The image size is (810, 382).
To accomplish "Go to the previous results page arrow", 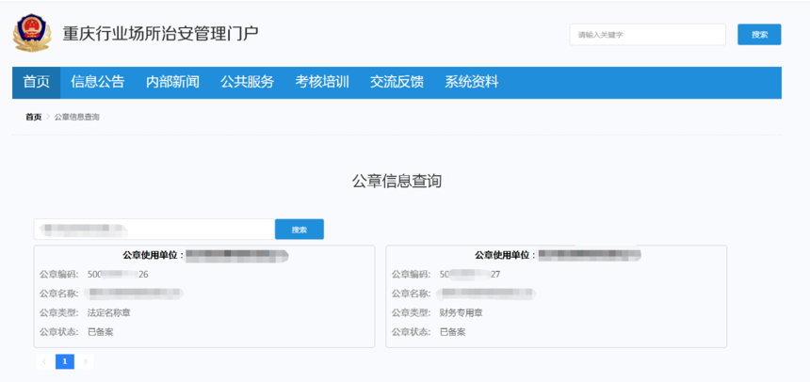I will [x=44, y=361].
